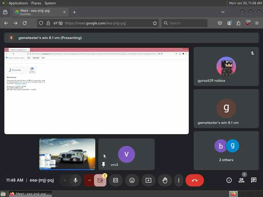The width and height of the screenshot is (263, 197).
Task: Open the Places menu
Action: coord(36,3)
